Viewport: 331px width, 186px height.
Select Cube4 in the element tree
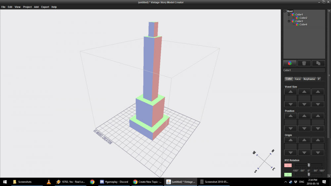point(303,24)
